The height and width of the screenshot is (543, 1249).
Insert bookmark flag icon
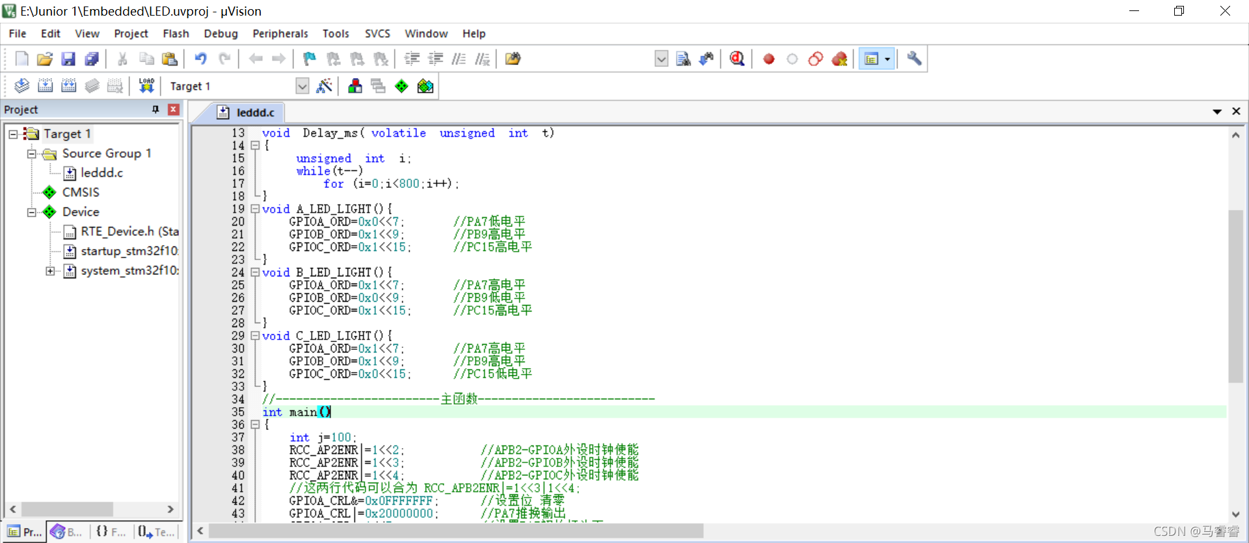[310, 59]
